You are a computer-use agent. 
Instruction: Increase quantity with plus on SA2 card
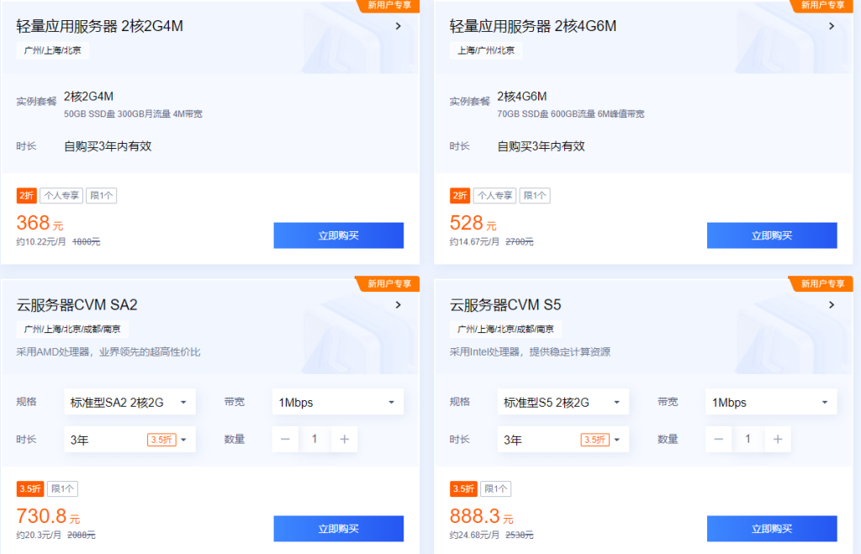[x=344, y=439]
